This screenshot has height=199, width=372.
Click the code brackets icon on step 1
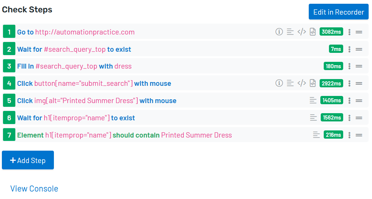(302, 32)
